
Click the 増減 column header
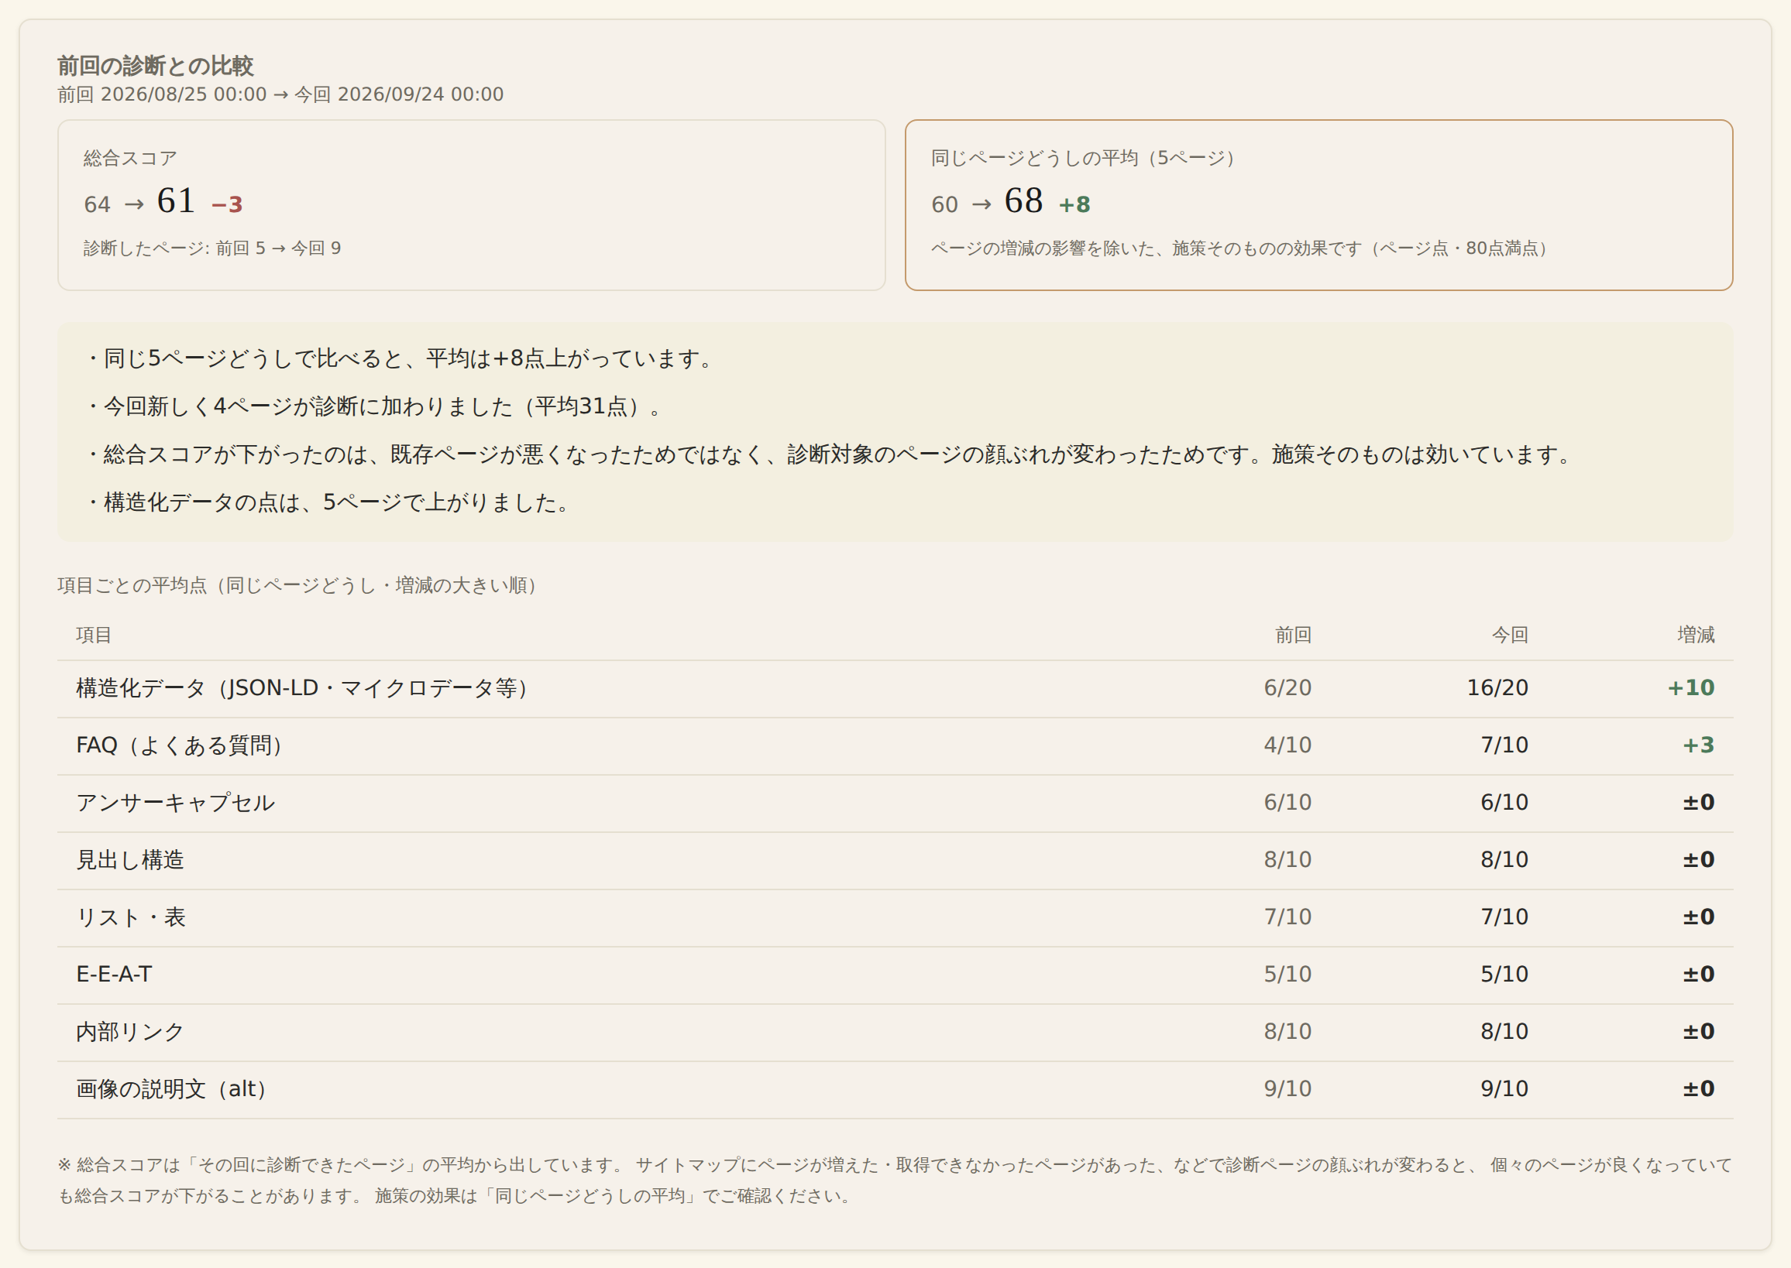click(x=1696, y=635)
